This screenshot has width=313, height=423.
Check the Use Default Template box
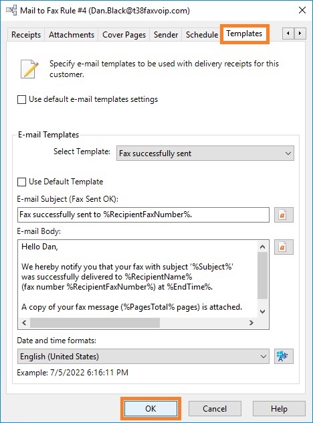22,182
